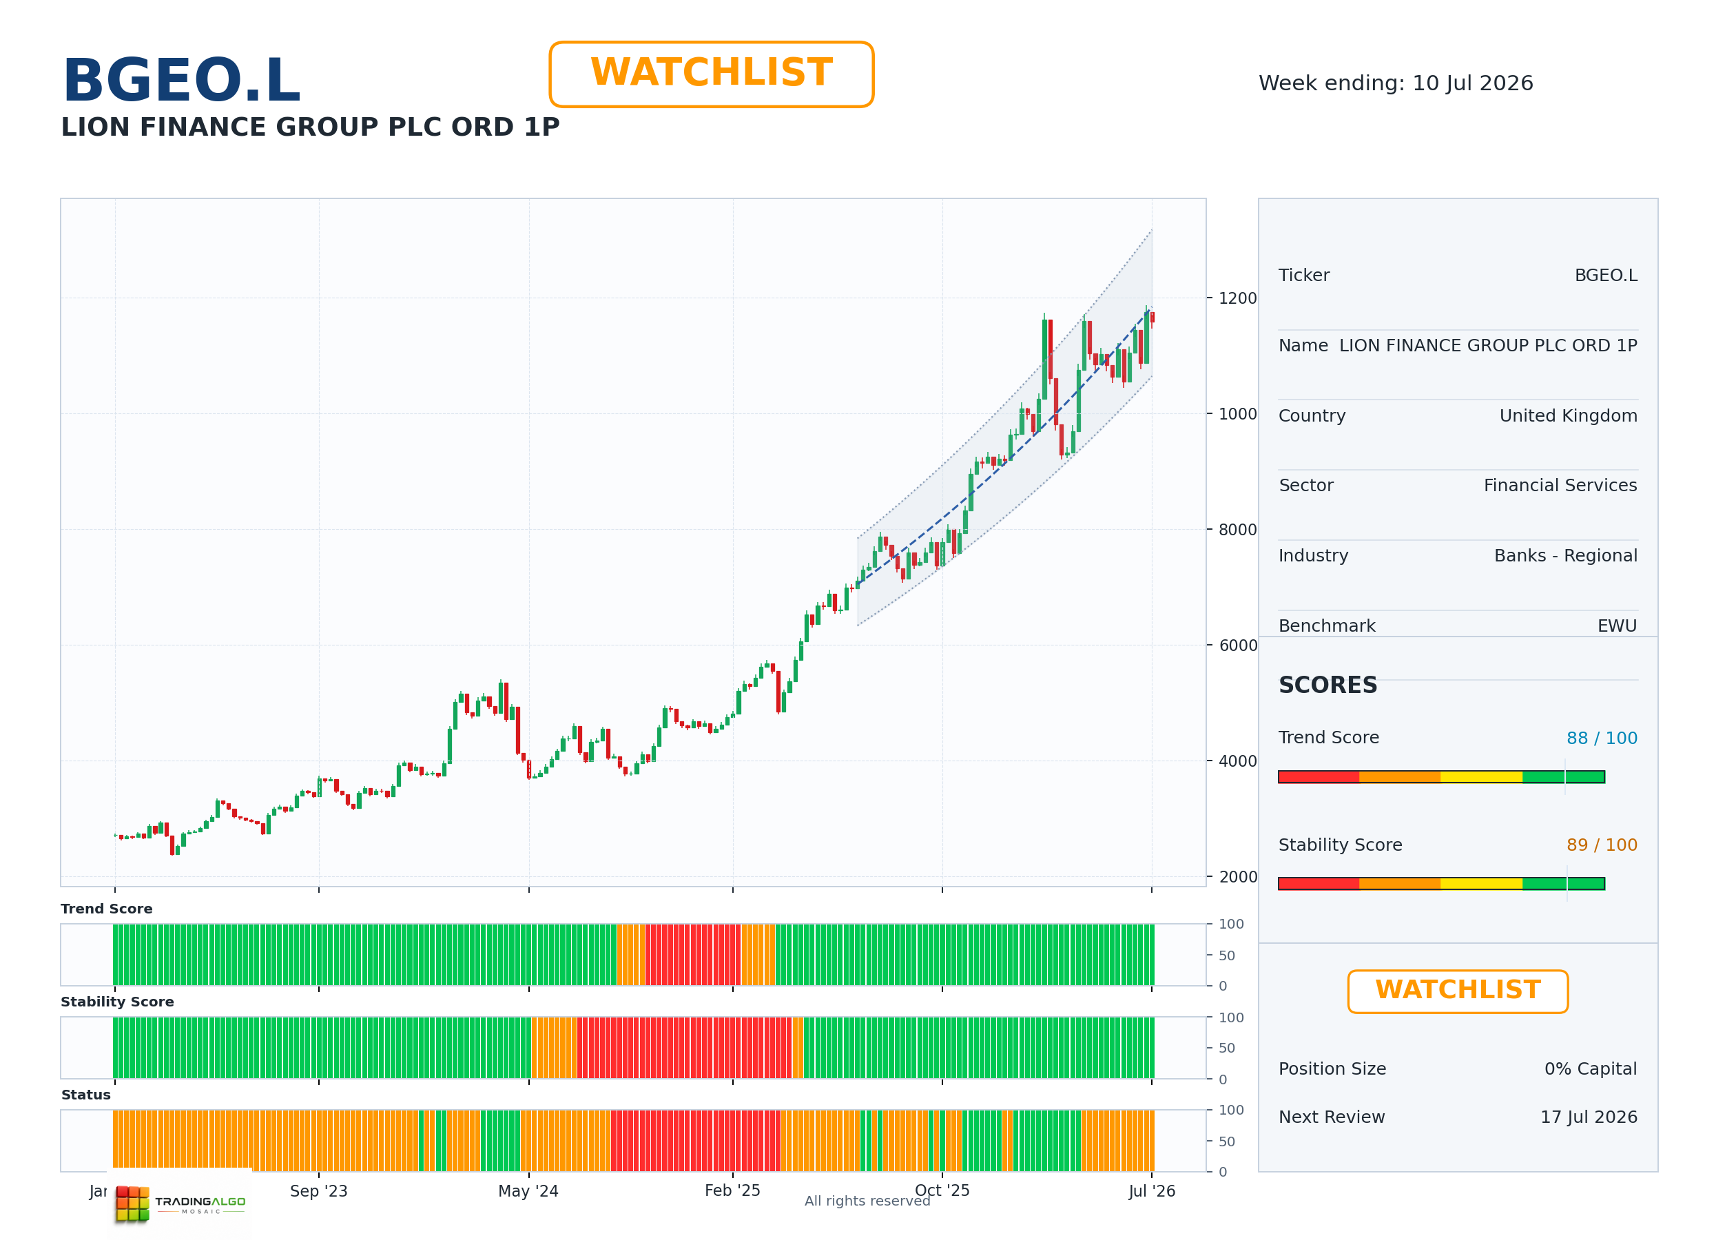Click the Status chart title
This screenshot has width=1736, height=1240.
(x=85, y=1095)
